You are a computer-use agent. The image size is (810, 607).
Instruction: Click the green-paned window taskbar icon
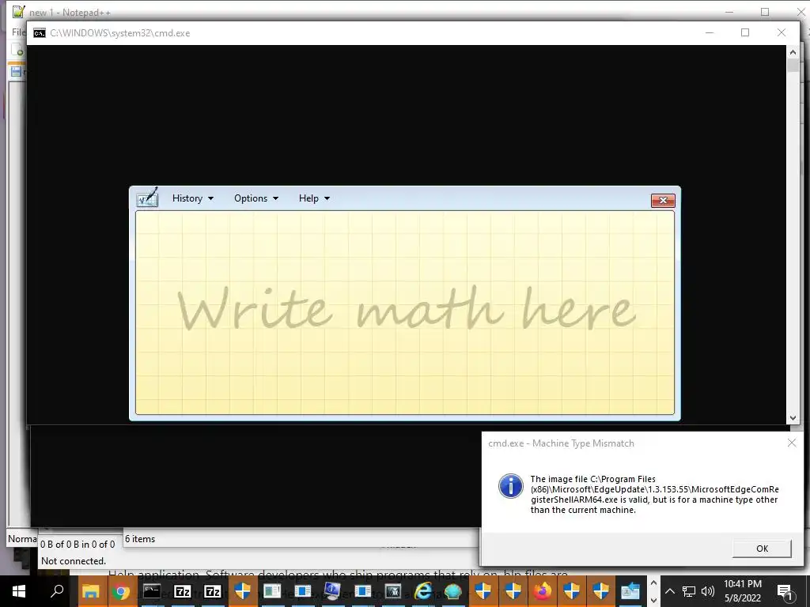tap(272, 591)
